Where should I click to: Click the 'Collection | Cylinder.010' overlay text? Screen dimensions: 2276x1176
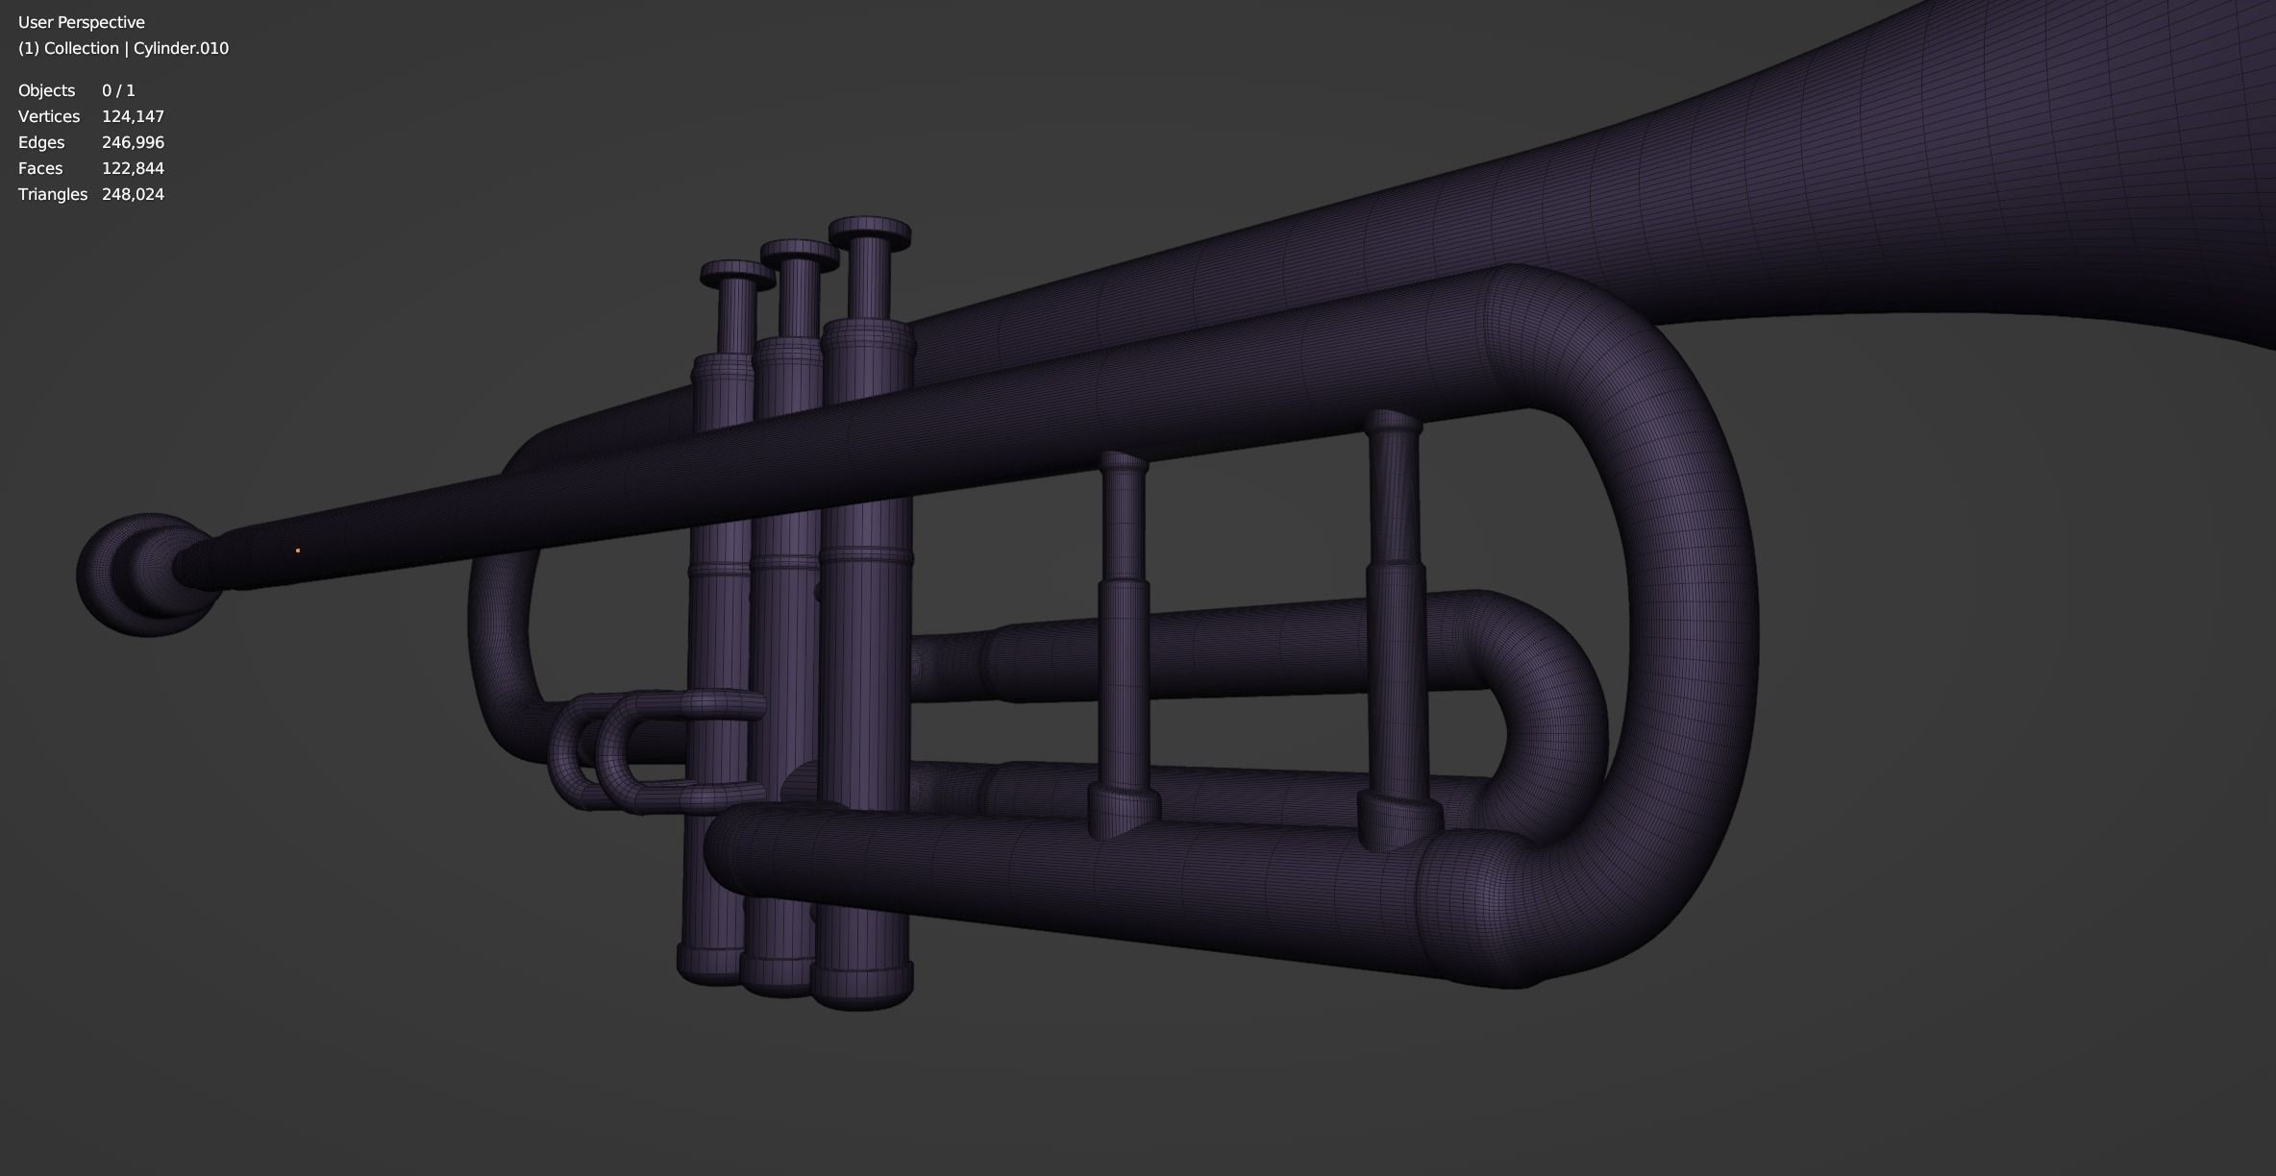click(x=123, y=48)
